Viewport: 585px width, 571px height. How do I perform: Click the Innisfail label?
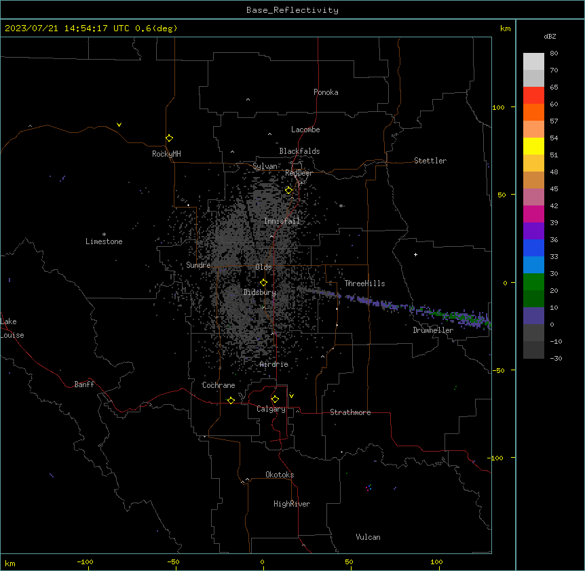[282, 221]
